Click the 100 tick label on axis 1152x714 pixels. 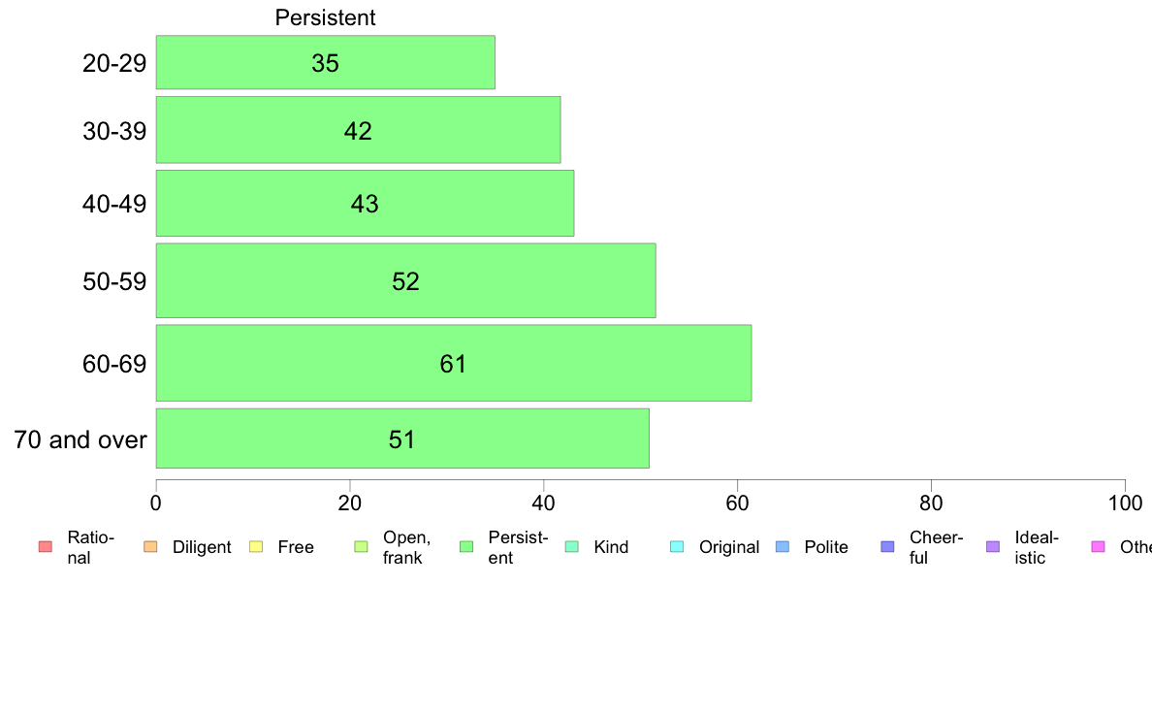[1125, 503]
